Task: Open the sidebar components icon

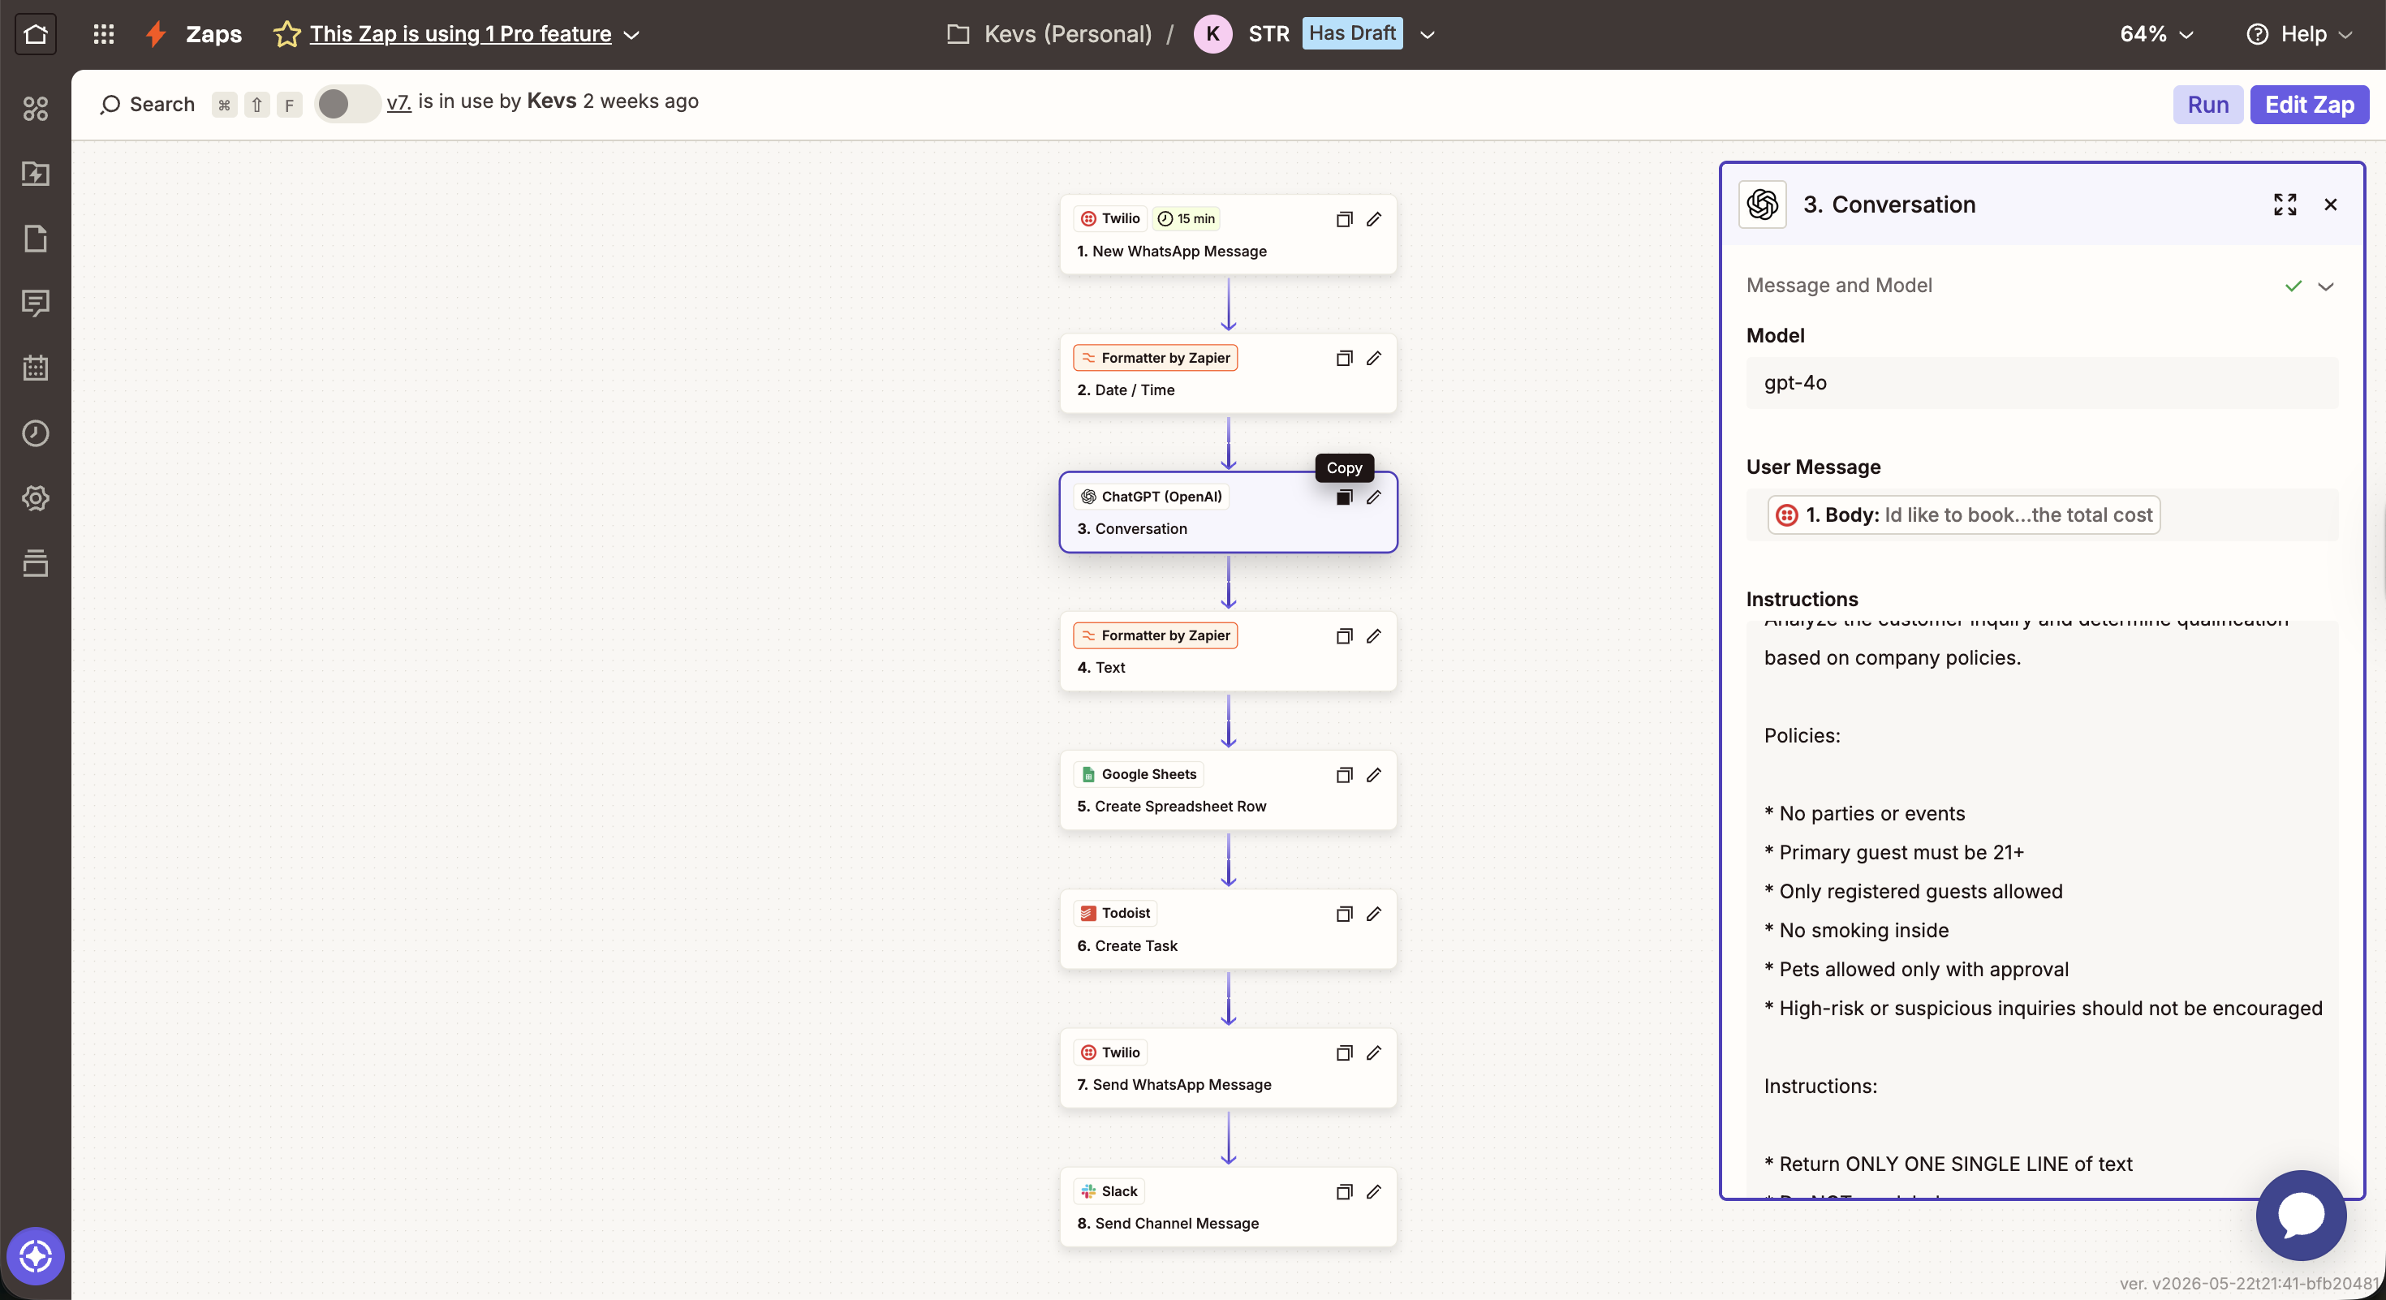Action: (x=35, y=109)
